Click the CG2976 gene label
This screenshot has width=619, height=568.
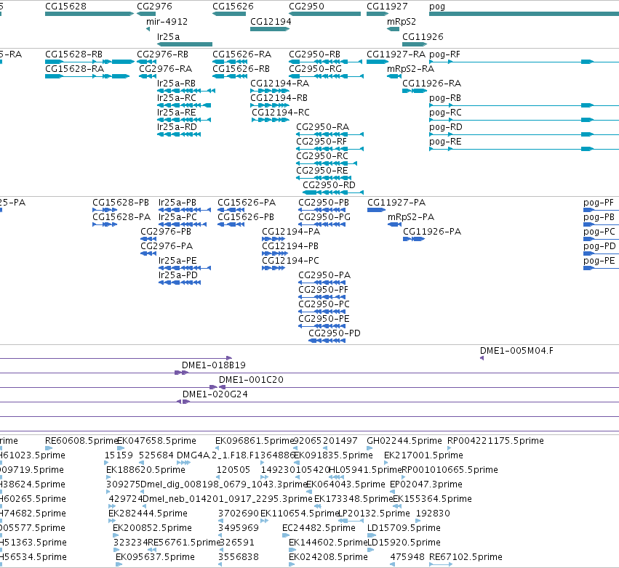click(x=154, y=7)
